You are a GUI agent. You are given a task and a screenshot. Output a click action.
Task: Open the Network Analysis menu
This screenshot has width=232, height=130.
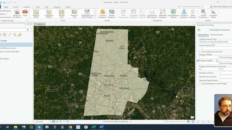pos(163,14)
